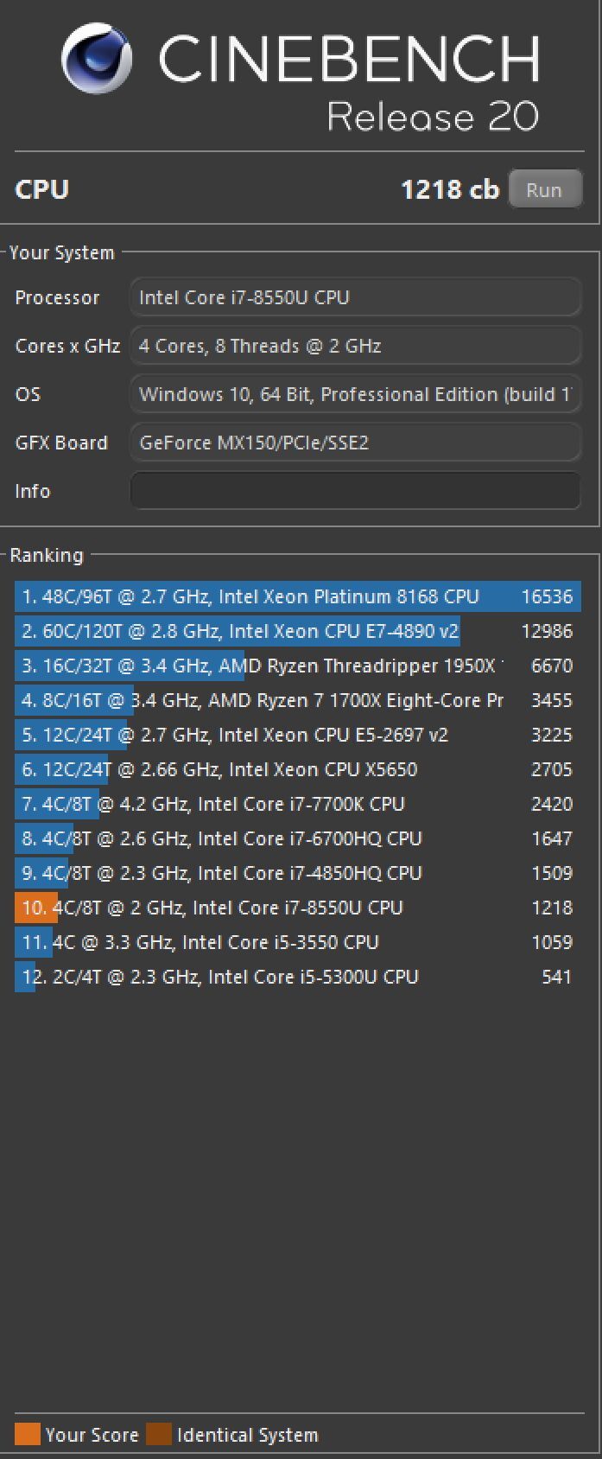Viewport: 602px width, 1459px height.
Task: Click the GFX Board field GeForce MX150
Action: (356, 443)
